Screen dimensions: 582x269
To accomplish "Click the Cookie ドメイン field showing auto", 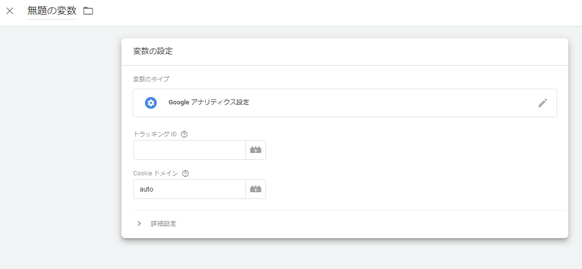I will click(189, 189).
